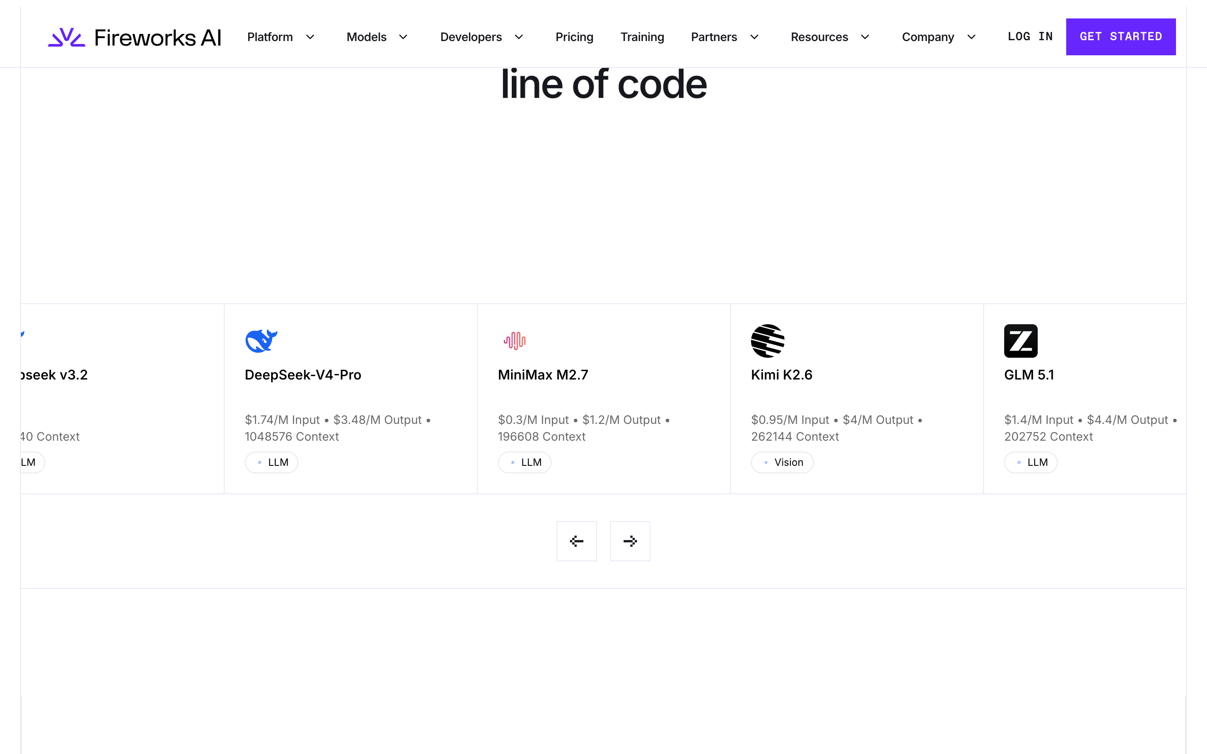This screenshot has width=1207, height=754.
Task: Expand the Platform dropdown menu
Action: (x=281, y=37)
